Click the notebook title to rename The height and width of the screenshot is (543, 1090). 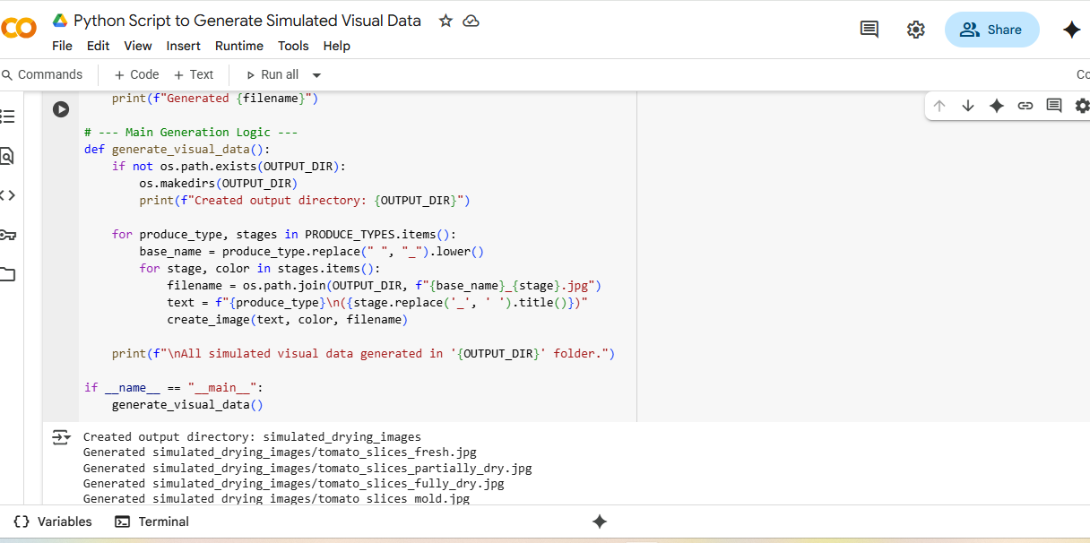(x=247, y=21)
